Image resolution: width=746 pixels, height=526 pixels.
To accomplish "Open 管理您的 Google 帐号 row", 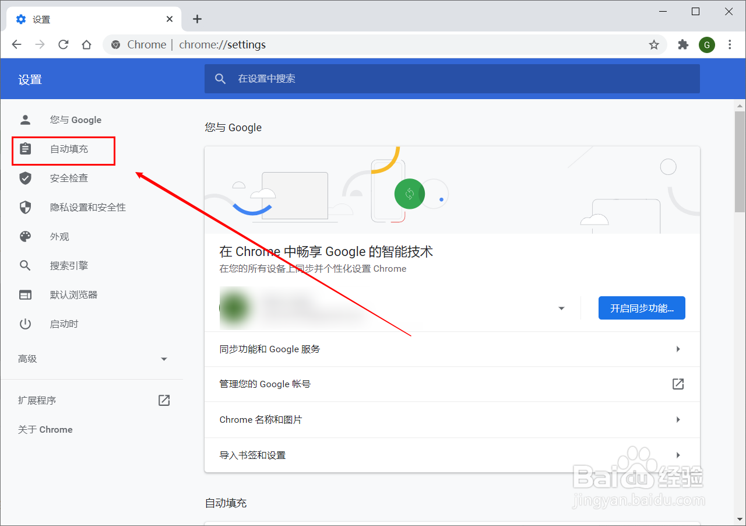I will [452, 384].
